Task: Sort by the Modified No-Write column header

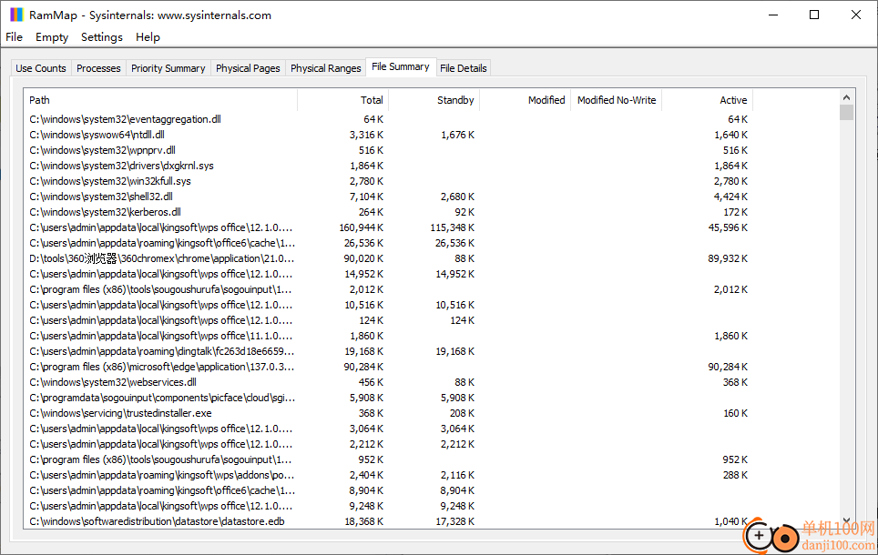Action: pos(617,100)
